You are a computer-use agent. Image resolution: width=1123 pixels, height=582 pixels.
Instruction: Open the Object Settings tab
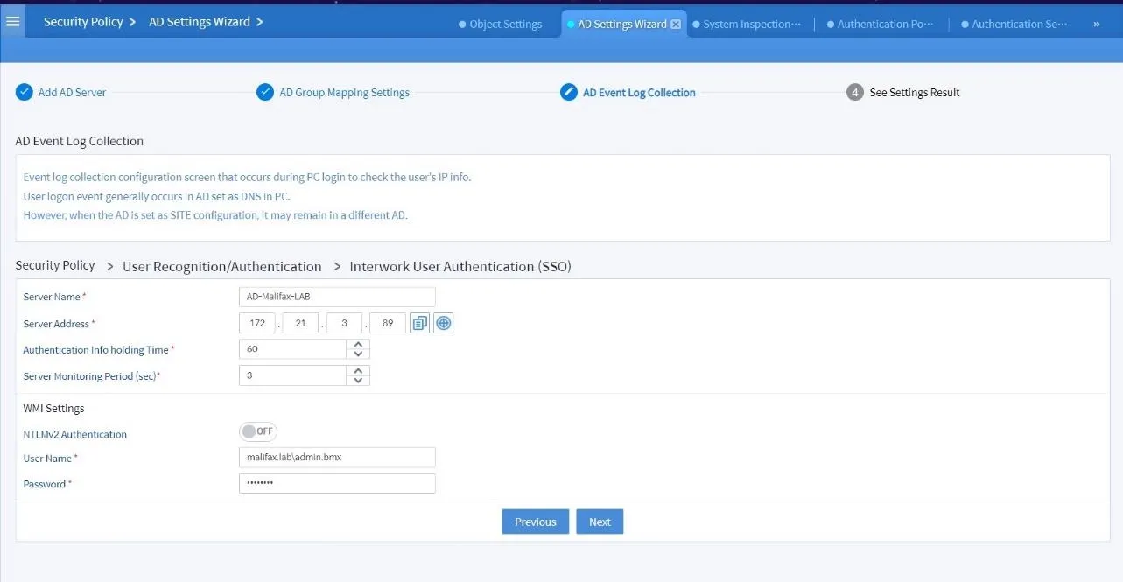(500, 25)
